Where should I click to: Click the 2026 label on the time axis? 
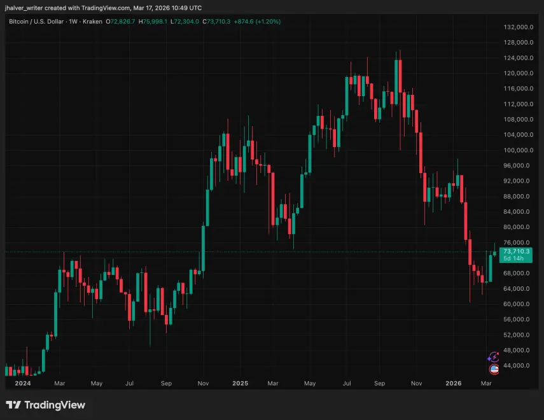(x=454, y=384)
